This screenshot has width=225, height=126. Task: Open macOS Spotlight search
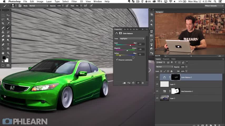point(215,1)
